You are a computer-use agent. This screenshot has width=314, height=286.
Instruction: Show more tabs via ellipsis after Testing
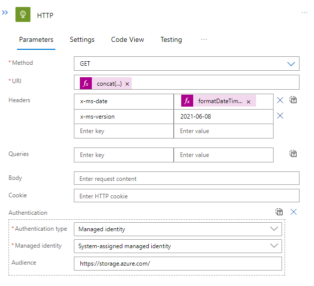204,39
